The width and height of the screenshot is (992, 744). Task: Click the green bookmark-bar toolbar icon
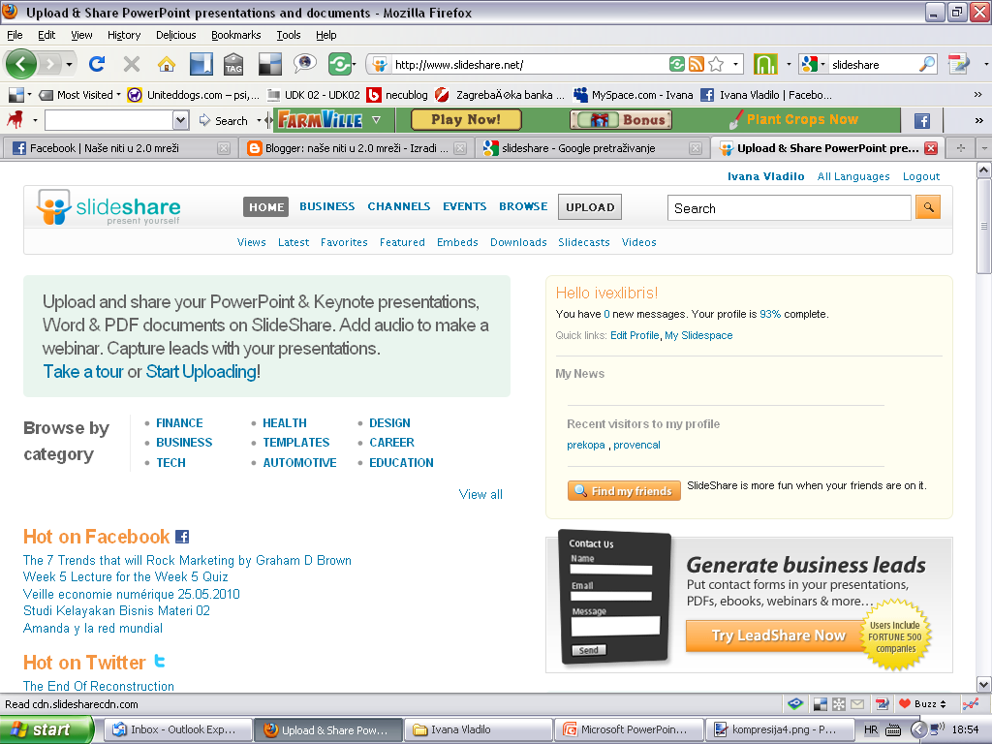click(x=765, y=64)
